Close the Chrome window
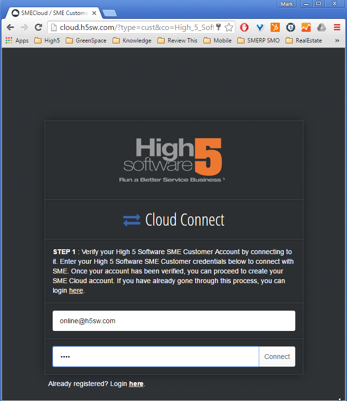 click(335, 4)
